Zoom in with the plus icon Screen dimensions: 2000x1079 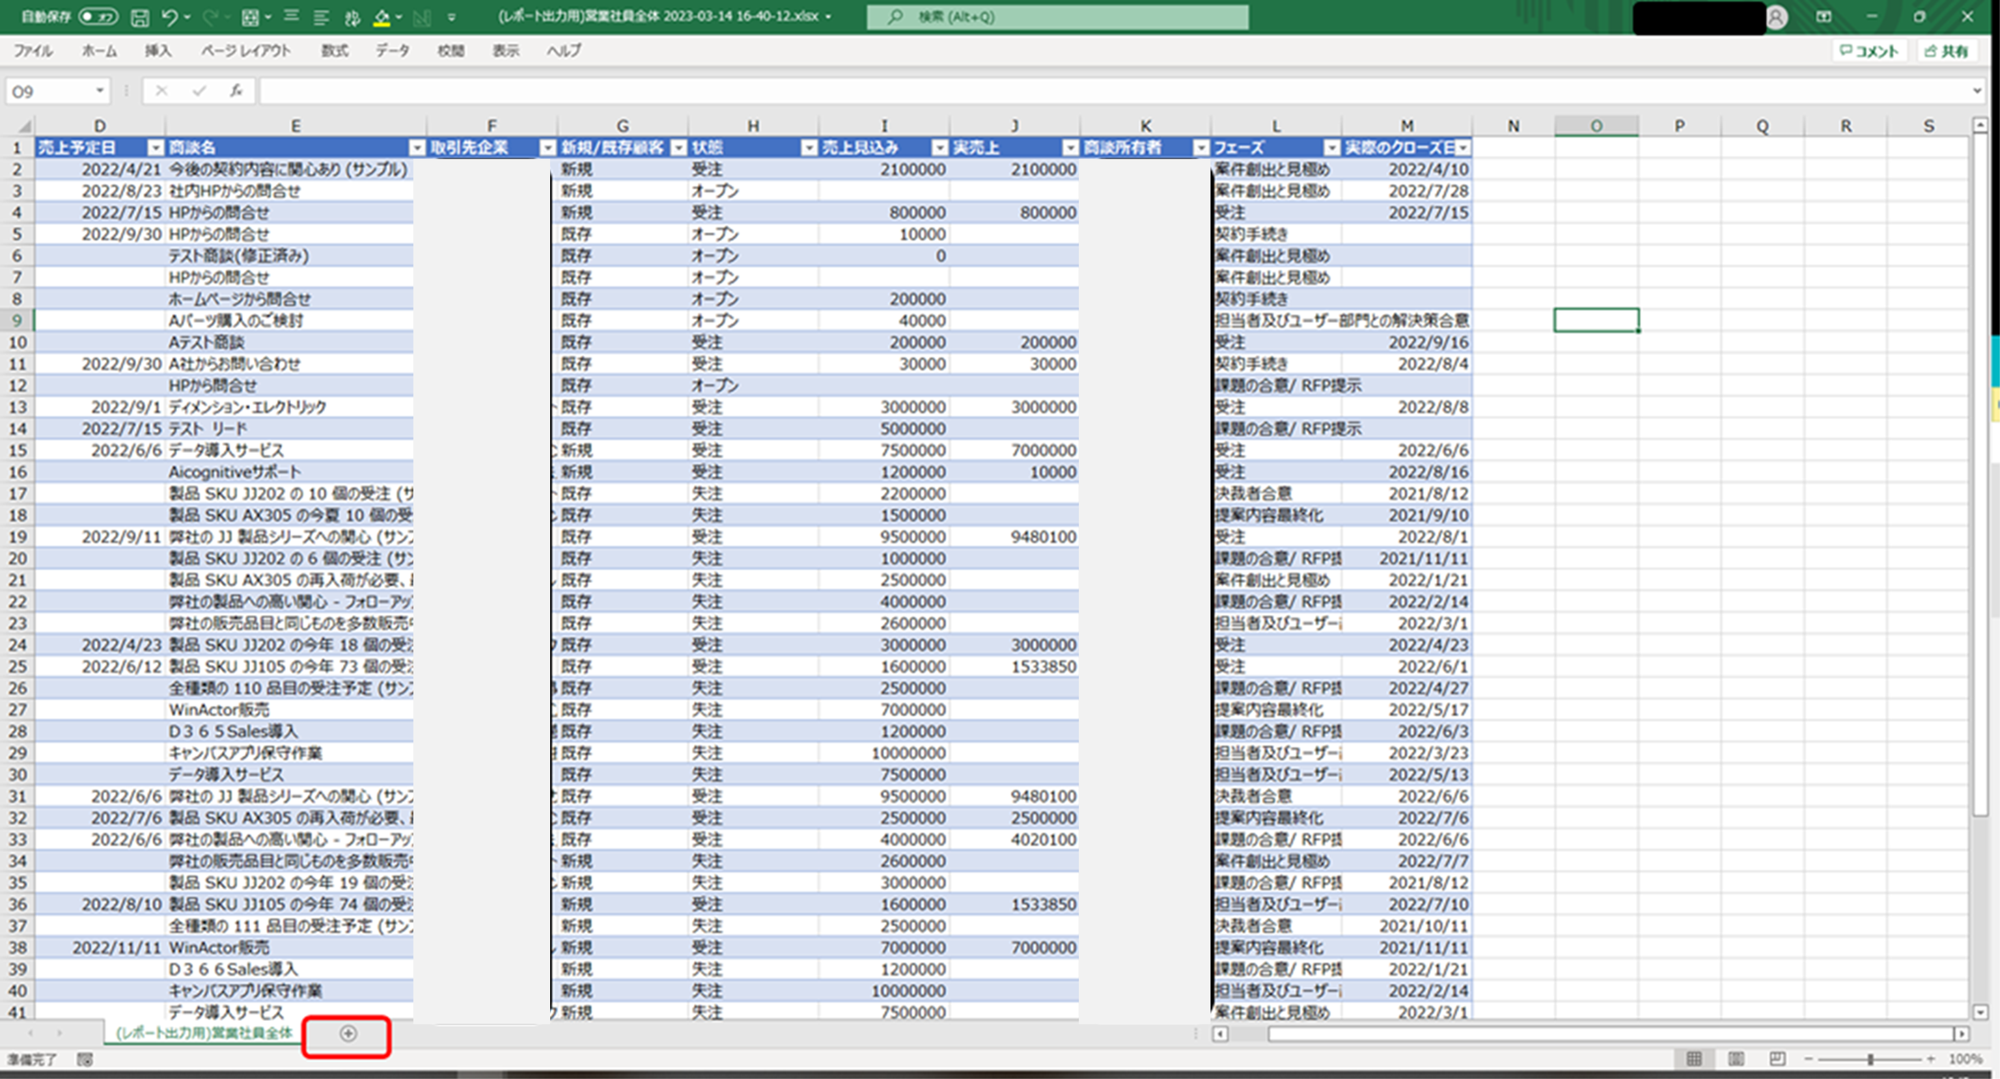(1931, 1059)
